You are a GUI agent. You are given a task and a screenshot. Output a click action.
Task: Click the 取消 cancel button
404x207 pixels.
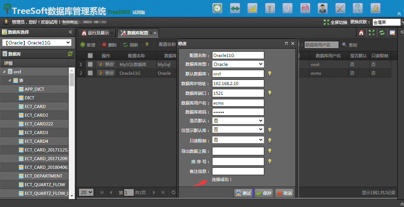284,193
